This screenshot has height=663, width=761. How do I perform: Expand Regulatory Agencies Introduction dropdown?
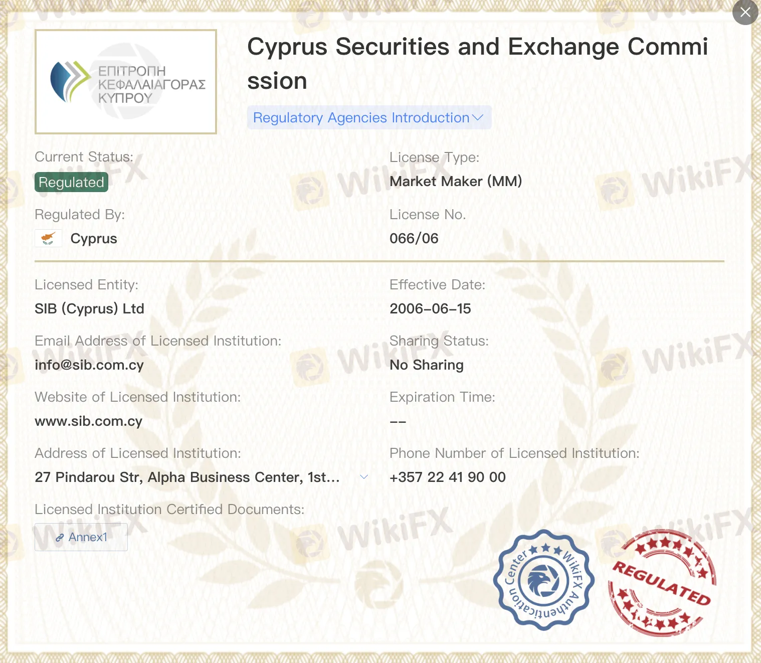[x=369, y=117]
